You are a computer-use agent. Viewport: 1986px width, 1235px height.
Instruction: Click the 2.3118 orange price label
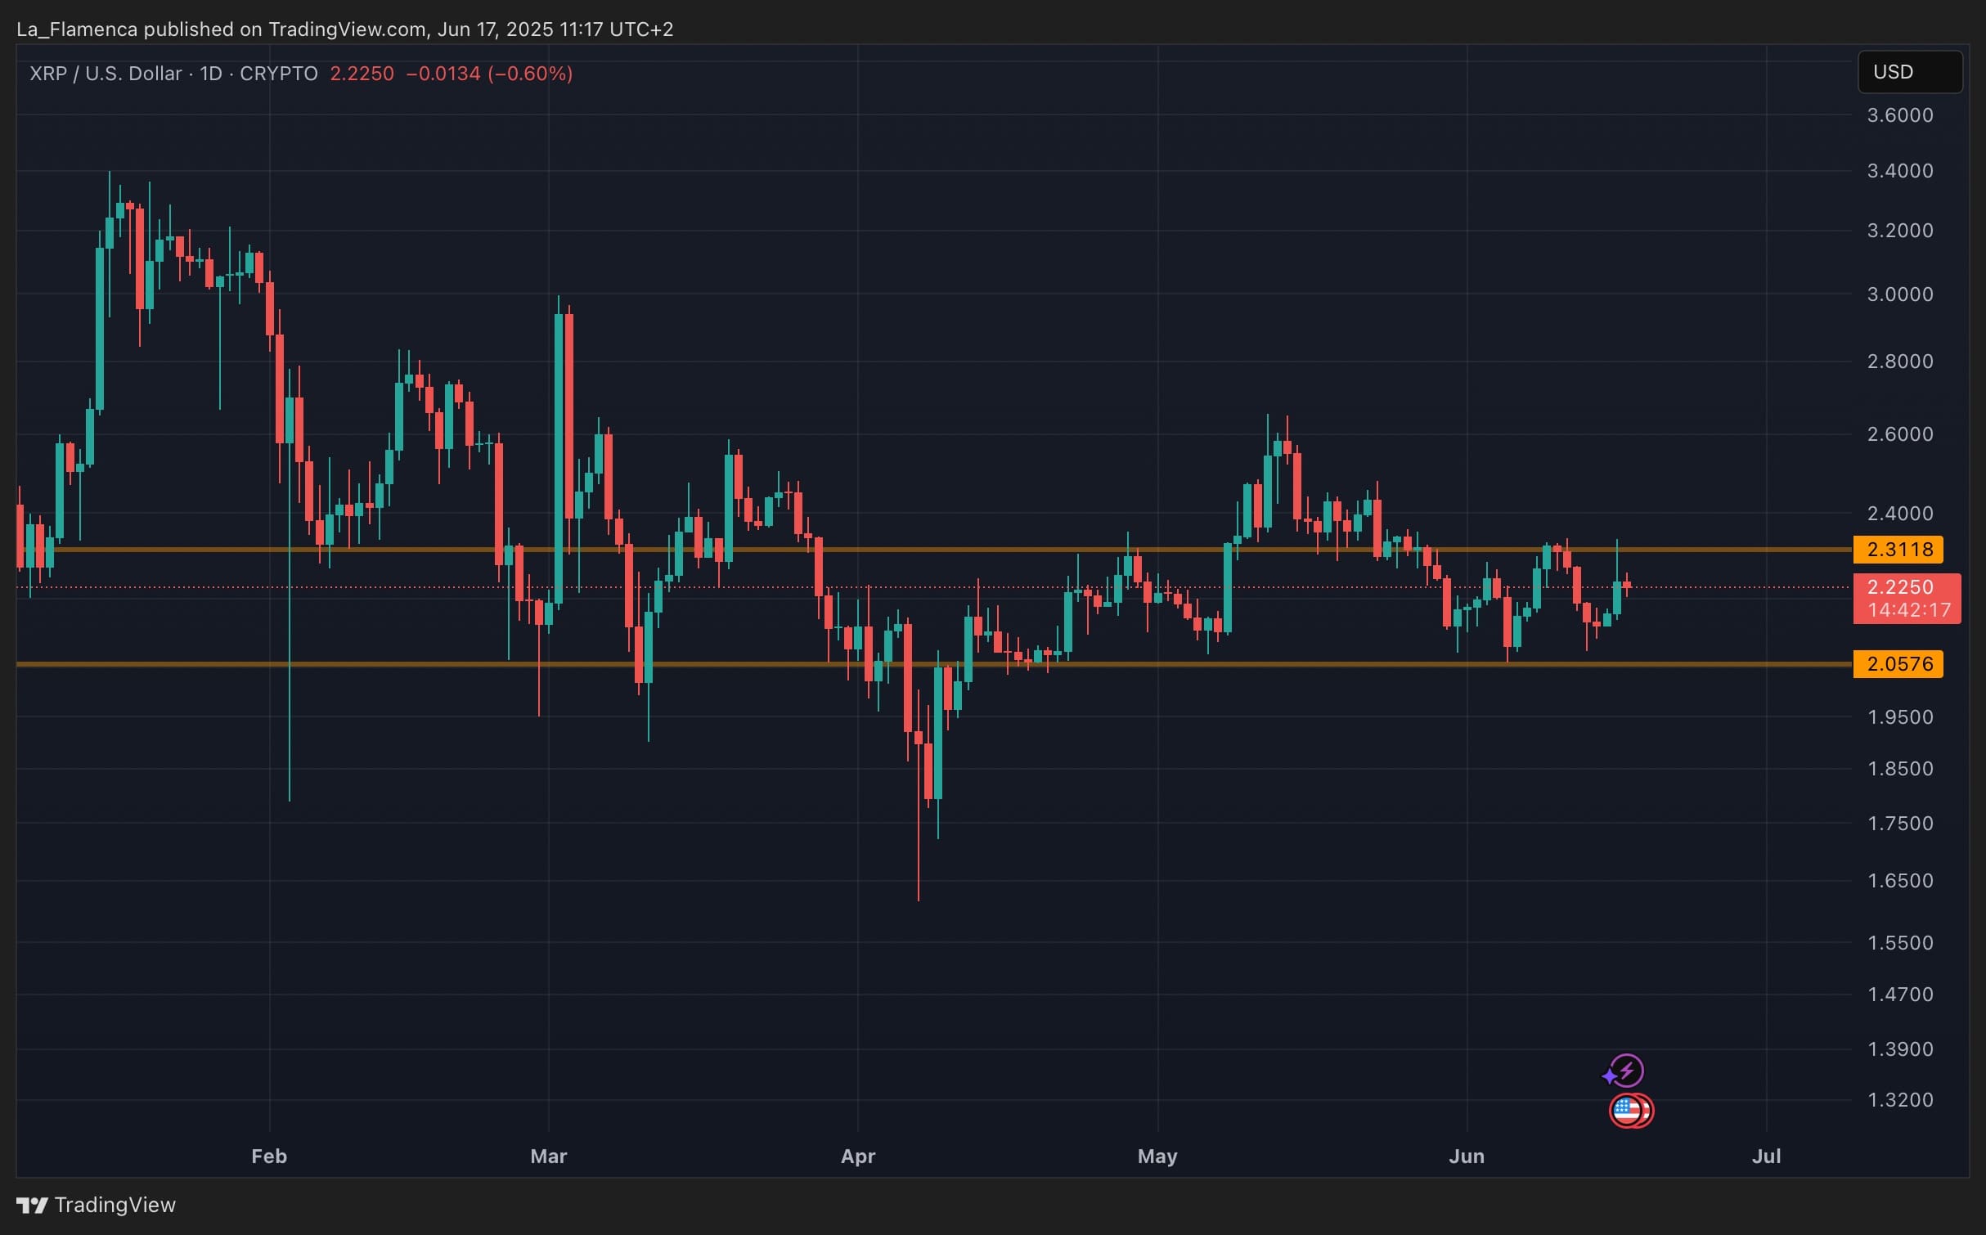click(1898, 550)
